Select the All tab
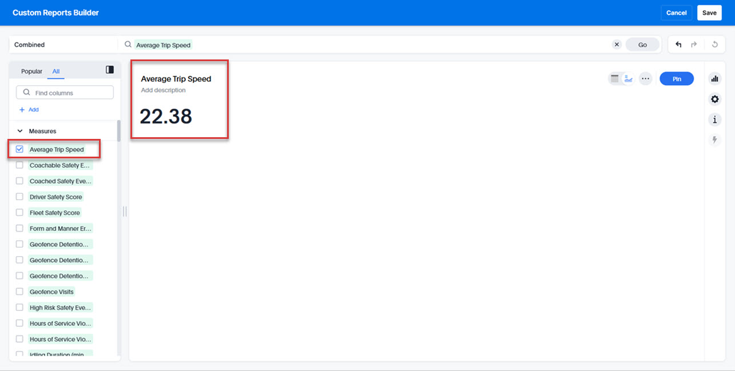The height and width of the screenshot is (371, 735). tap(56, 71)
